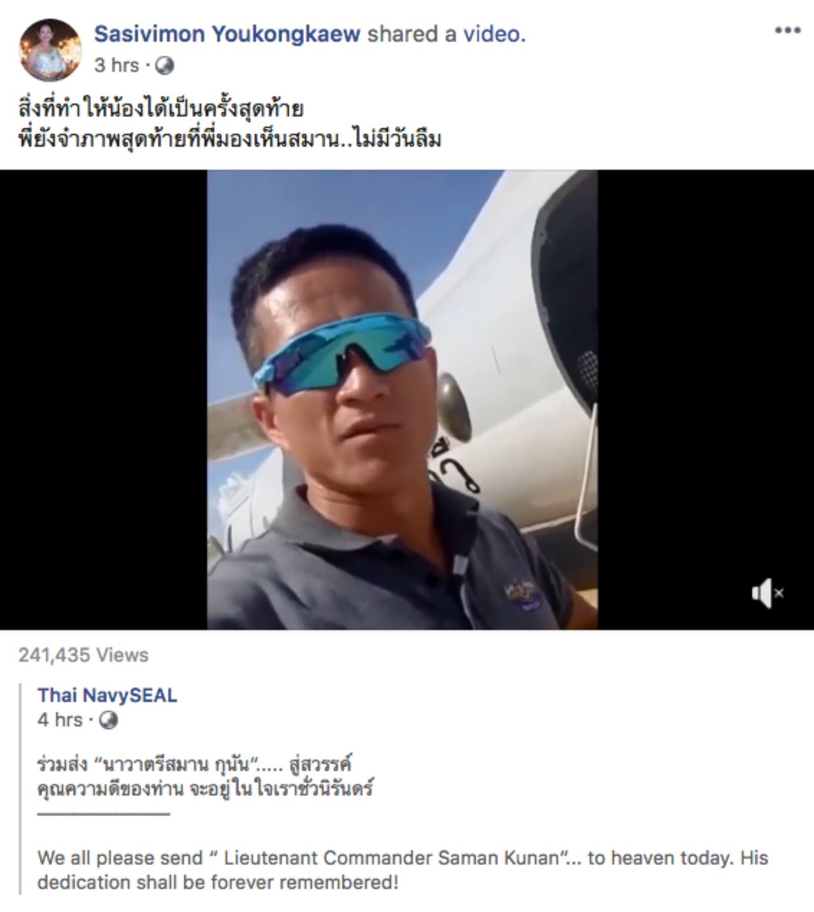Open the 3 hrs post timestamp
Image resolution: width=814 pixels, height=912 pixels.
tap(116, 66)
